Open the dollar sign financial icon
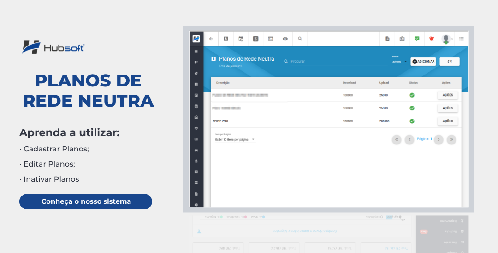 [x=255, y=39]
